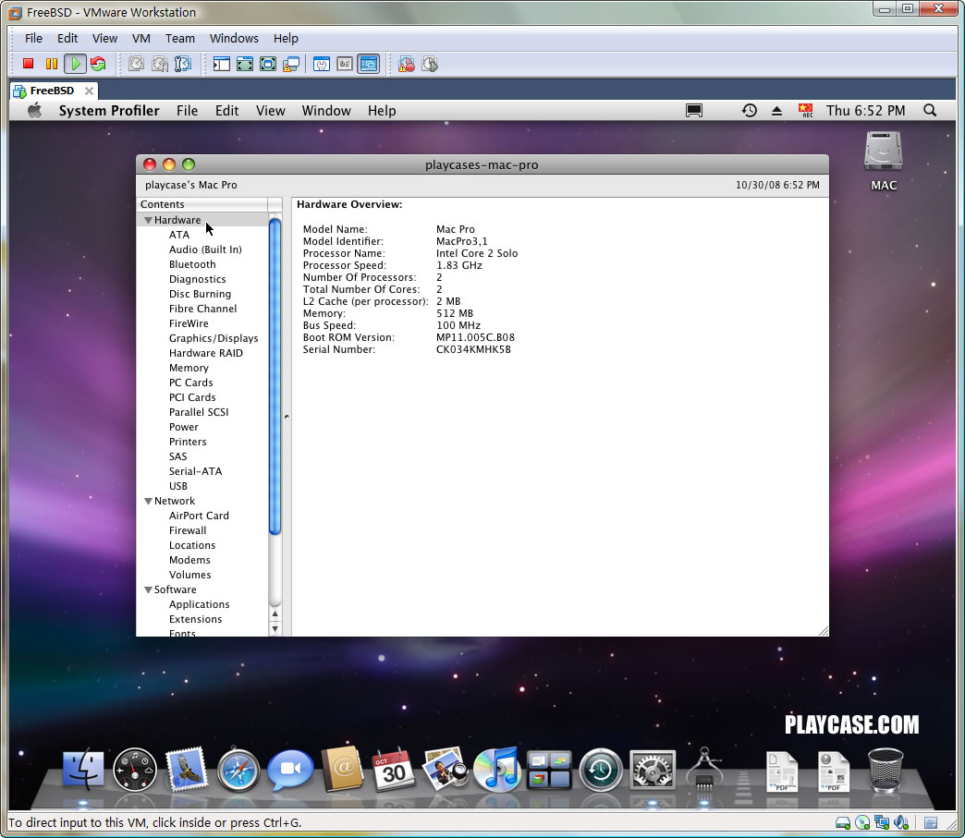Open System Preferences gear in Dock

(x=653, y=769)
